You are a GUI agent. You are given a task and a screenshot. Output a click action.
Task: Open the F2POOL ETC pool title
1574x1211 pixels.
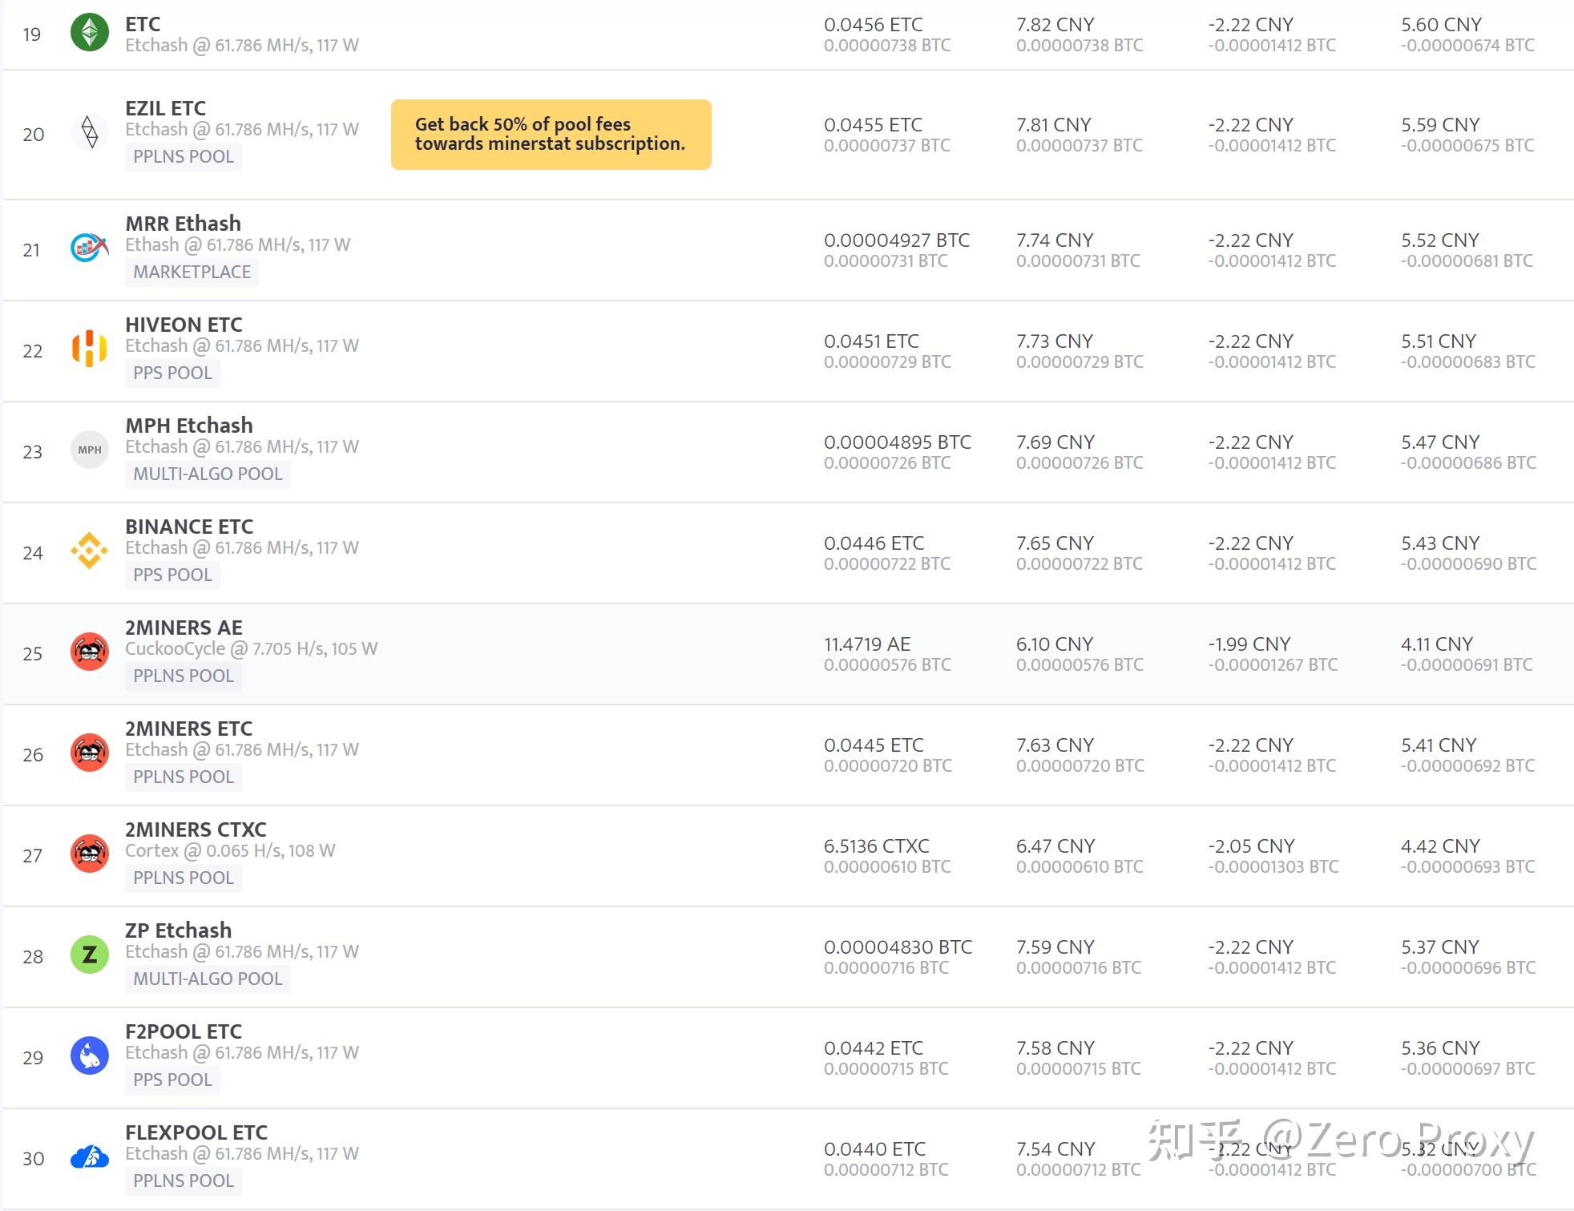click(184, 1031)
